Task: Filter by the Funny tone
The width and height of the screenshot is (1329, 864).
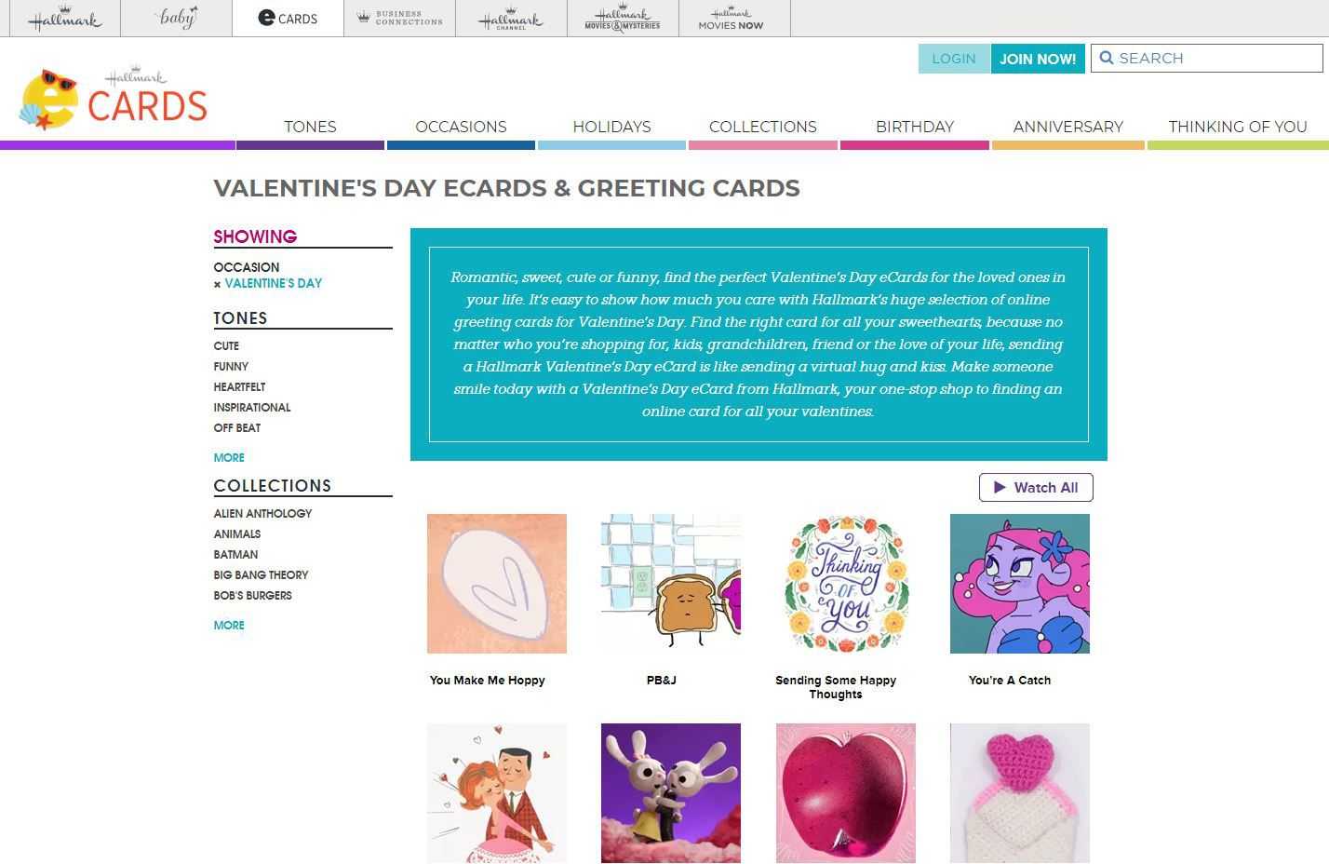Action: pyautogui.click(x=231, y=367)
